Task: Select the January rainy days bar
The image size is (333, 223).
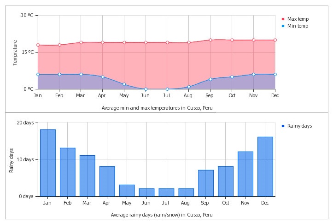Action: [48, 163]
